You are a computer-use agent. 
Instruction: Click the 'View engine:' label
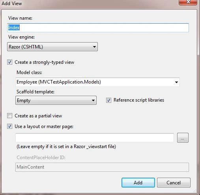21,37
